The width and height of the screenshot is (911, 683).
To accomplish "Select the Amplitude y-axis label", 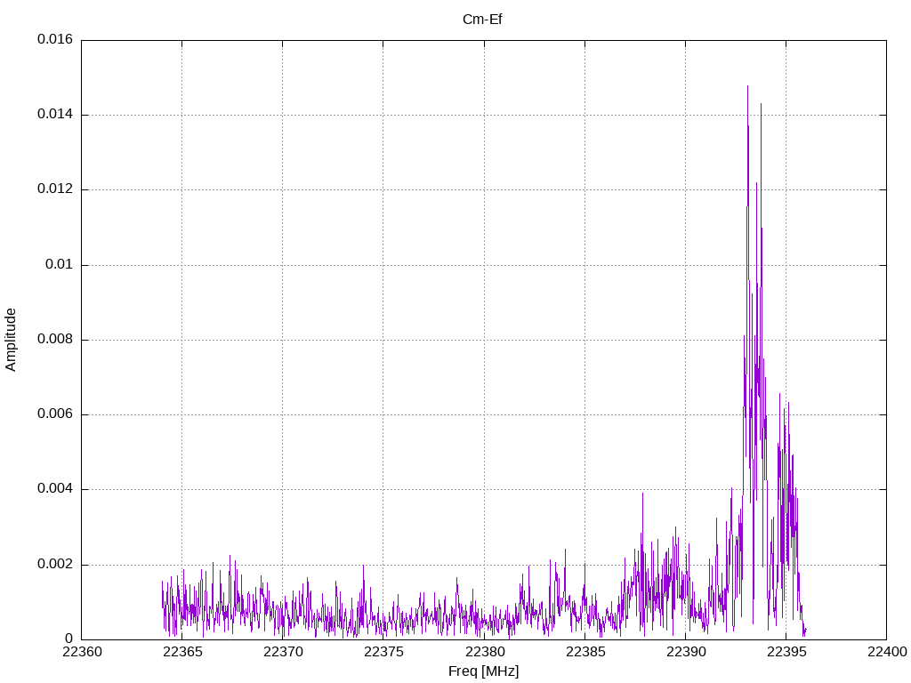I will coord(11,340).
